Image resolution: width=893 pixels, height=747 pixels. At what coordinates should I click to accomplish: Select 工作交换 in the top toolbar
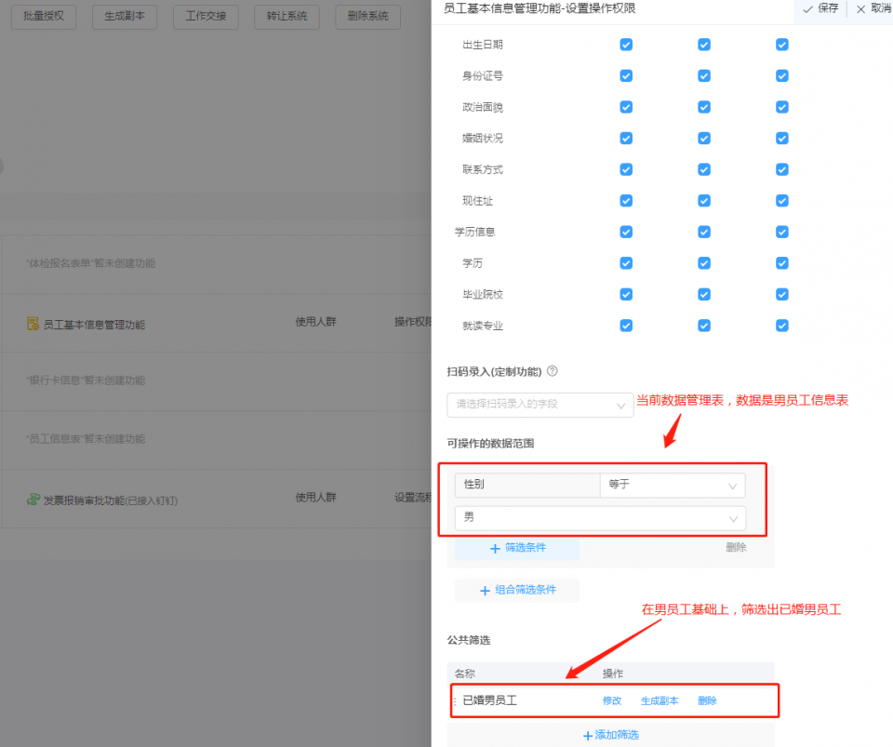[205, 16]
